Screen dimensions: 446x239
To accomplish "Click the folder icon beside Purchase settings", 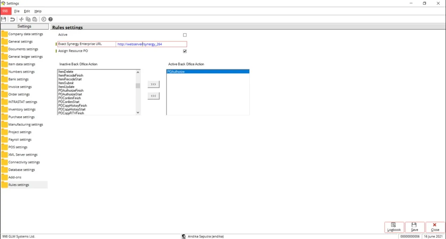I will [x=4, y=117].
